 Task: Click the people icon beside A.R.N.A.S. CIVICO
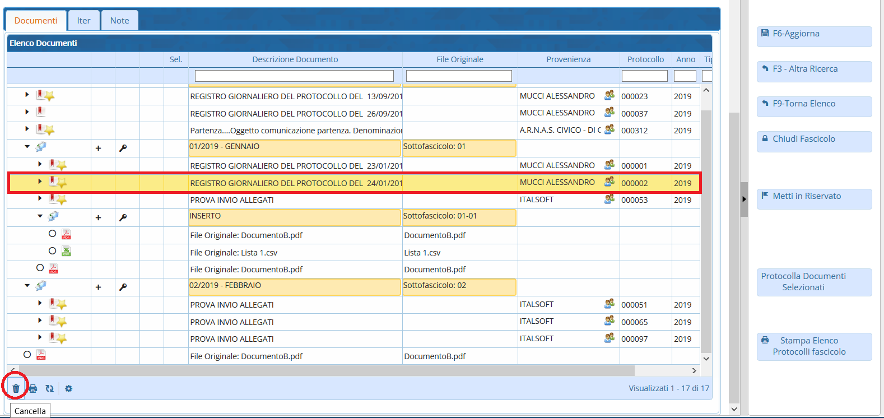point(610,129)
